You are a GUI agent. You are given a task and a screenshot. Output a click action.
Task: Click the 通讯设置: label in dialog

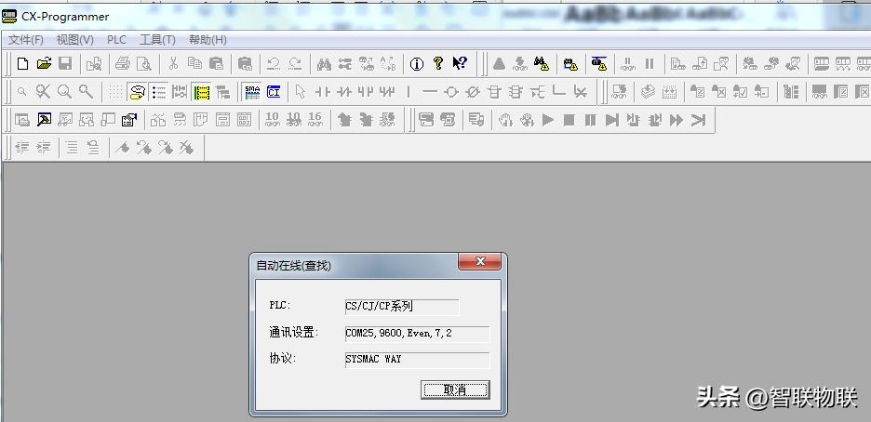[294, 333]
